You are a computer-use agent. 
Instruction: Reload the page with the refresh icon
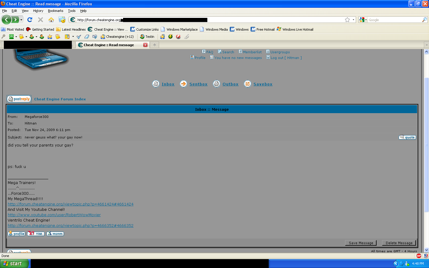(x=29, y=20)
